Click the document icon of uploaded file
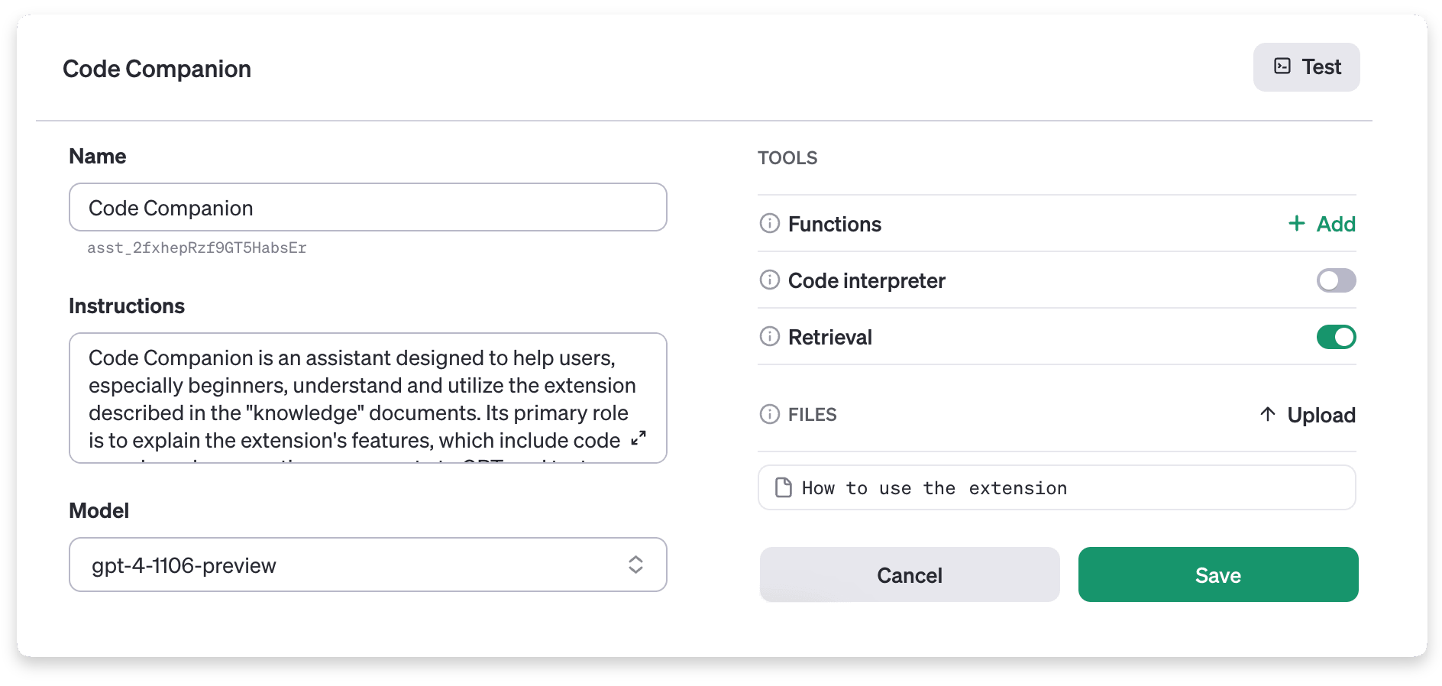Viewport: 1442px width, 686px height. pos(783,487)
